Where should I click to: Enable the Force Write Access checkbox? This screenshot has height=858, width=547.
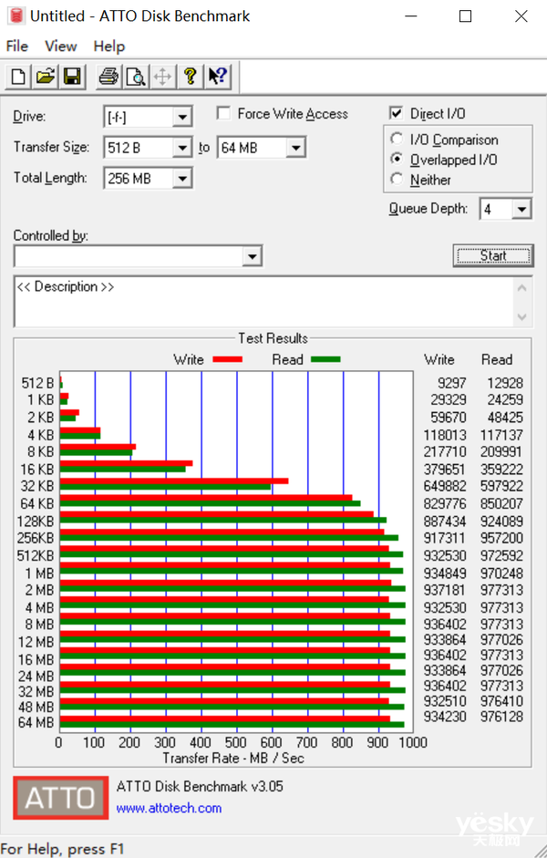coord(223,114)
